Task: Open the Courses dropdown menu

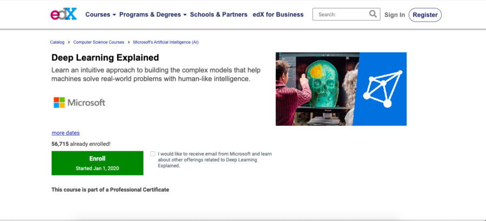Action: (x=100, y=15)
